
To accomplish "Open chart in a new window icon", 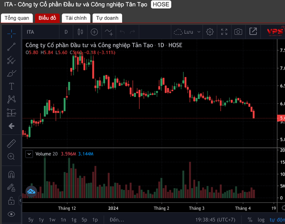I will (253, 31).
